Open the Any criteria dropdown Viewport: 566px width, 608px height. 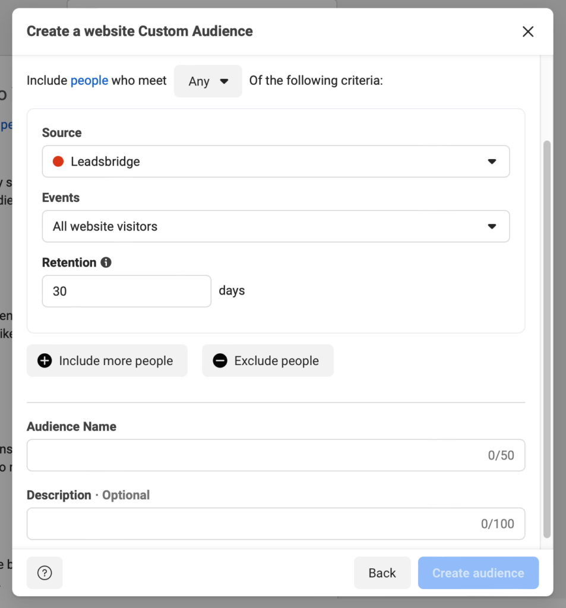coord(208,81)
